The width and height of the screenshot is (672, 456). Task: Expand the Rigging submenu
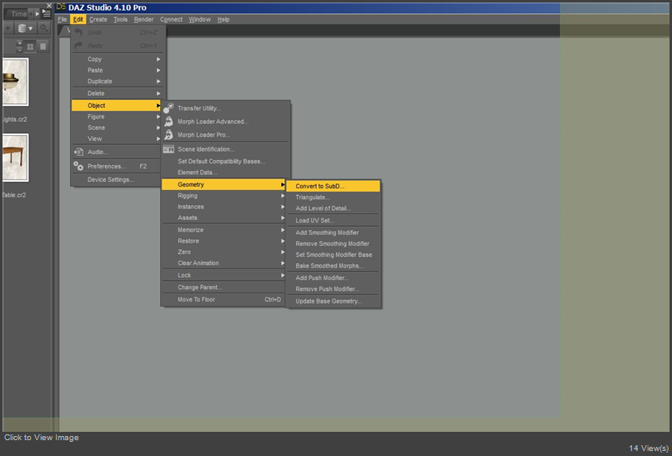(223, 195)
